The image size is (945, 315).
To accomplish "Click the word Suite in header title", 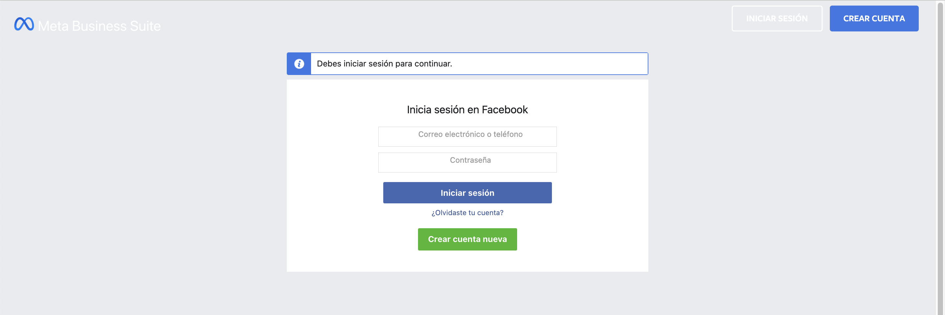I will (x=145, y=26).
